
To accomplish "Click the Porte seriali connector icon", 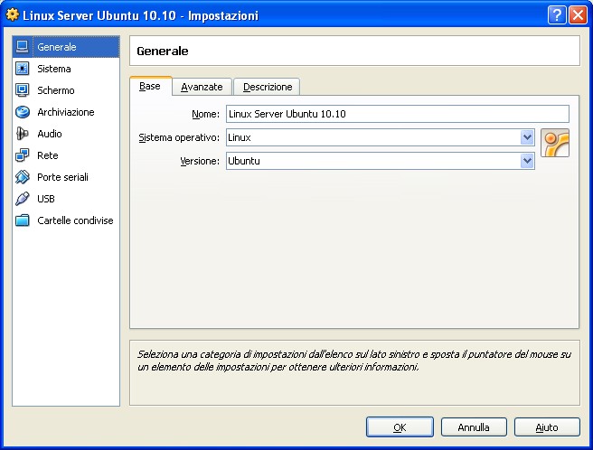I will pyautogui.click(x=23, y=177).
